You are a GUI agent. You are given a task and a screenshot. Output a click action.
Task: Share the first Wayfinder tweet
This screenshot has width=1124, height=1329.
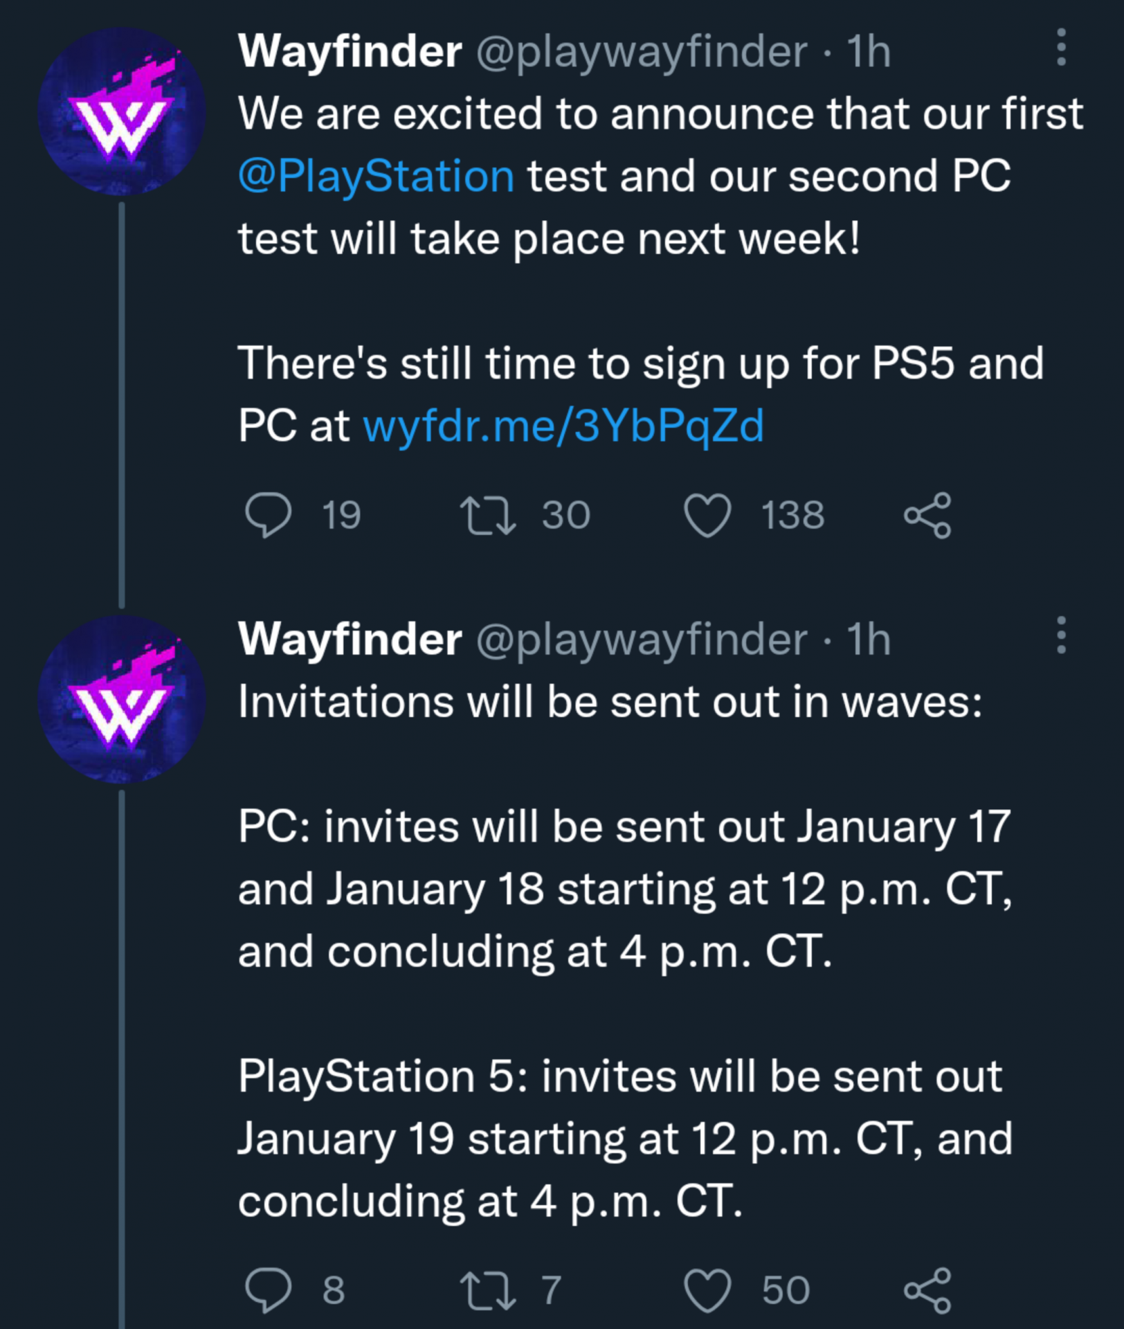[927, 515]
